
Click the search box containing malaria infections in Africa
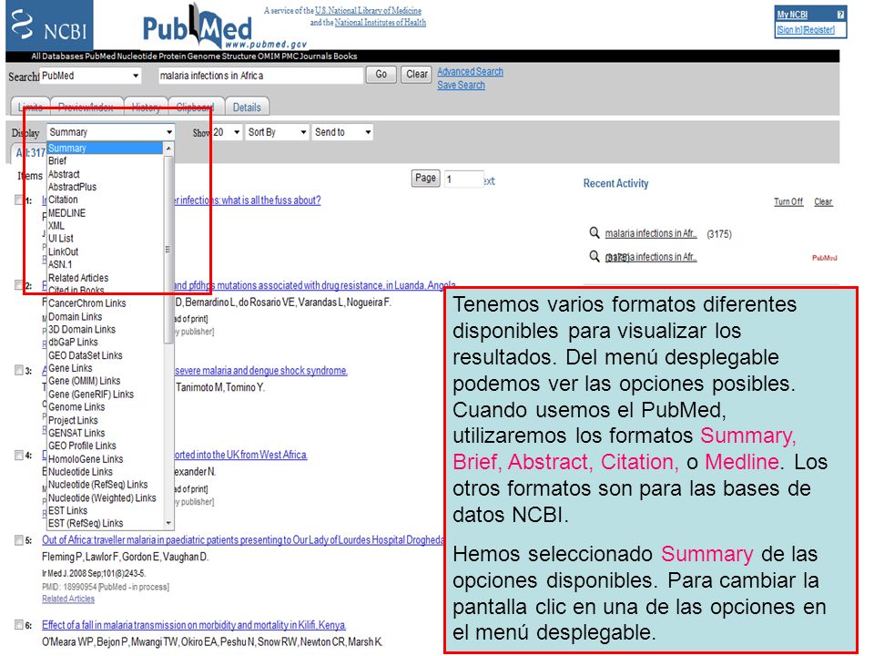pos(260,76)
